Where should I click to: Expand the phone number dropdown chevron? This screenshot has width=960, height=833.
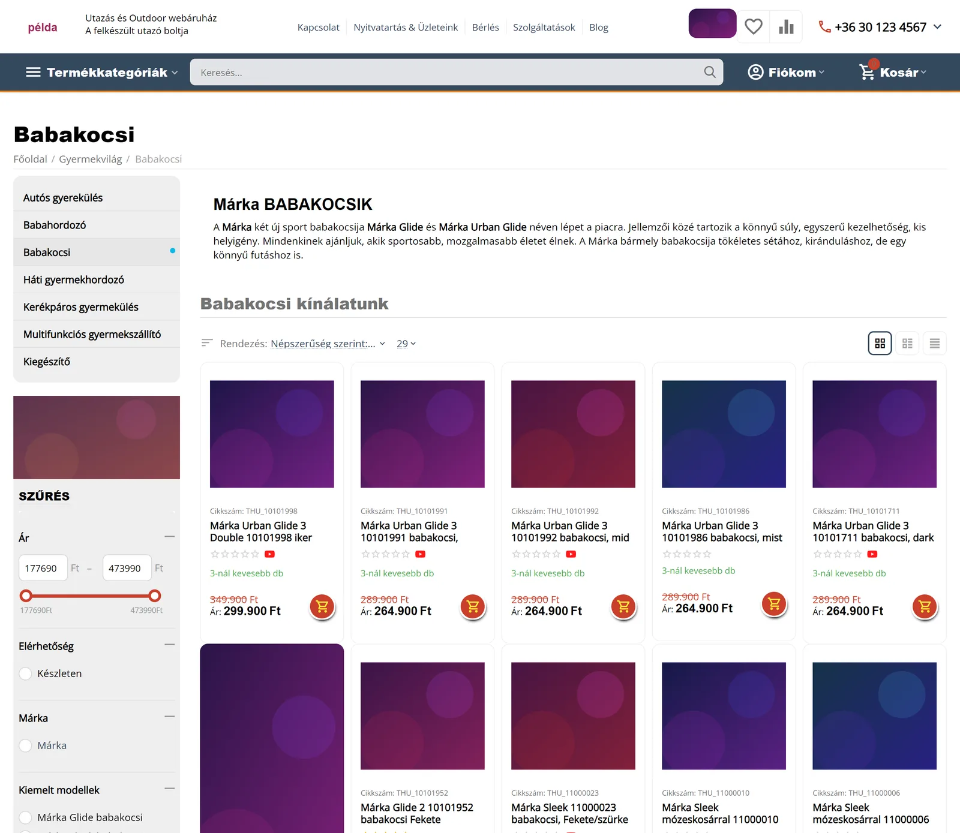click(x=937, y=27)
